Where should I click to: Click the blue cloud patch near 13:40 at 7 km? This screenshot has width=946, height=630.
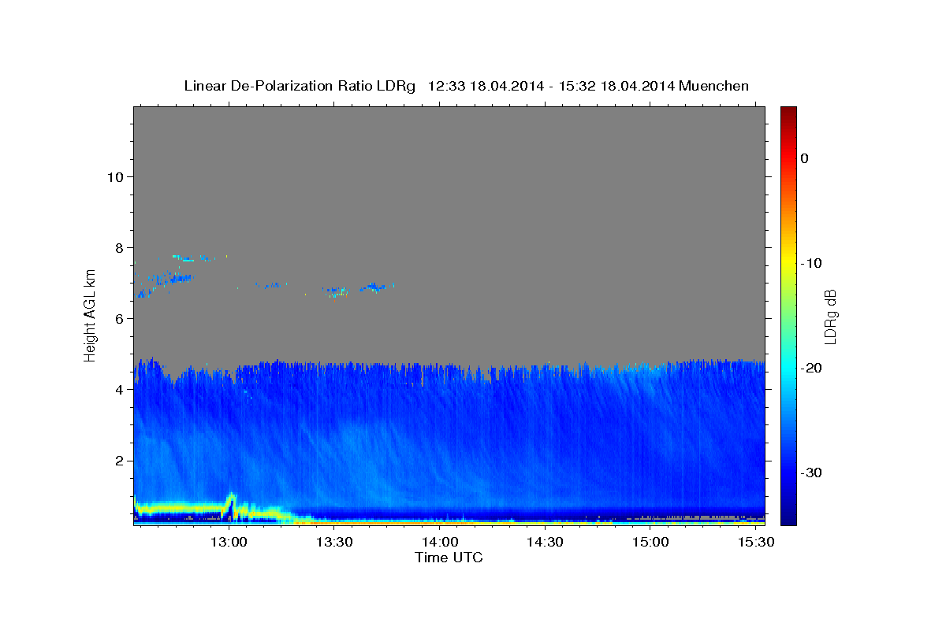(374, 287)
